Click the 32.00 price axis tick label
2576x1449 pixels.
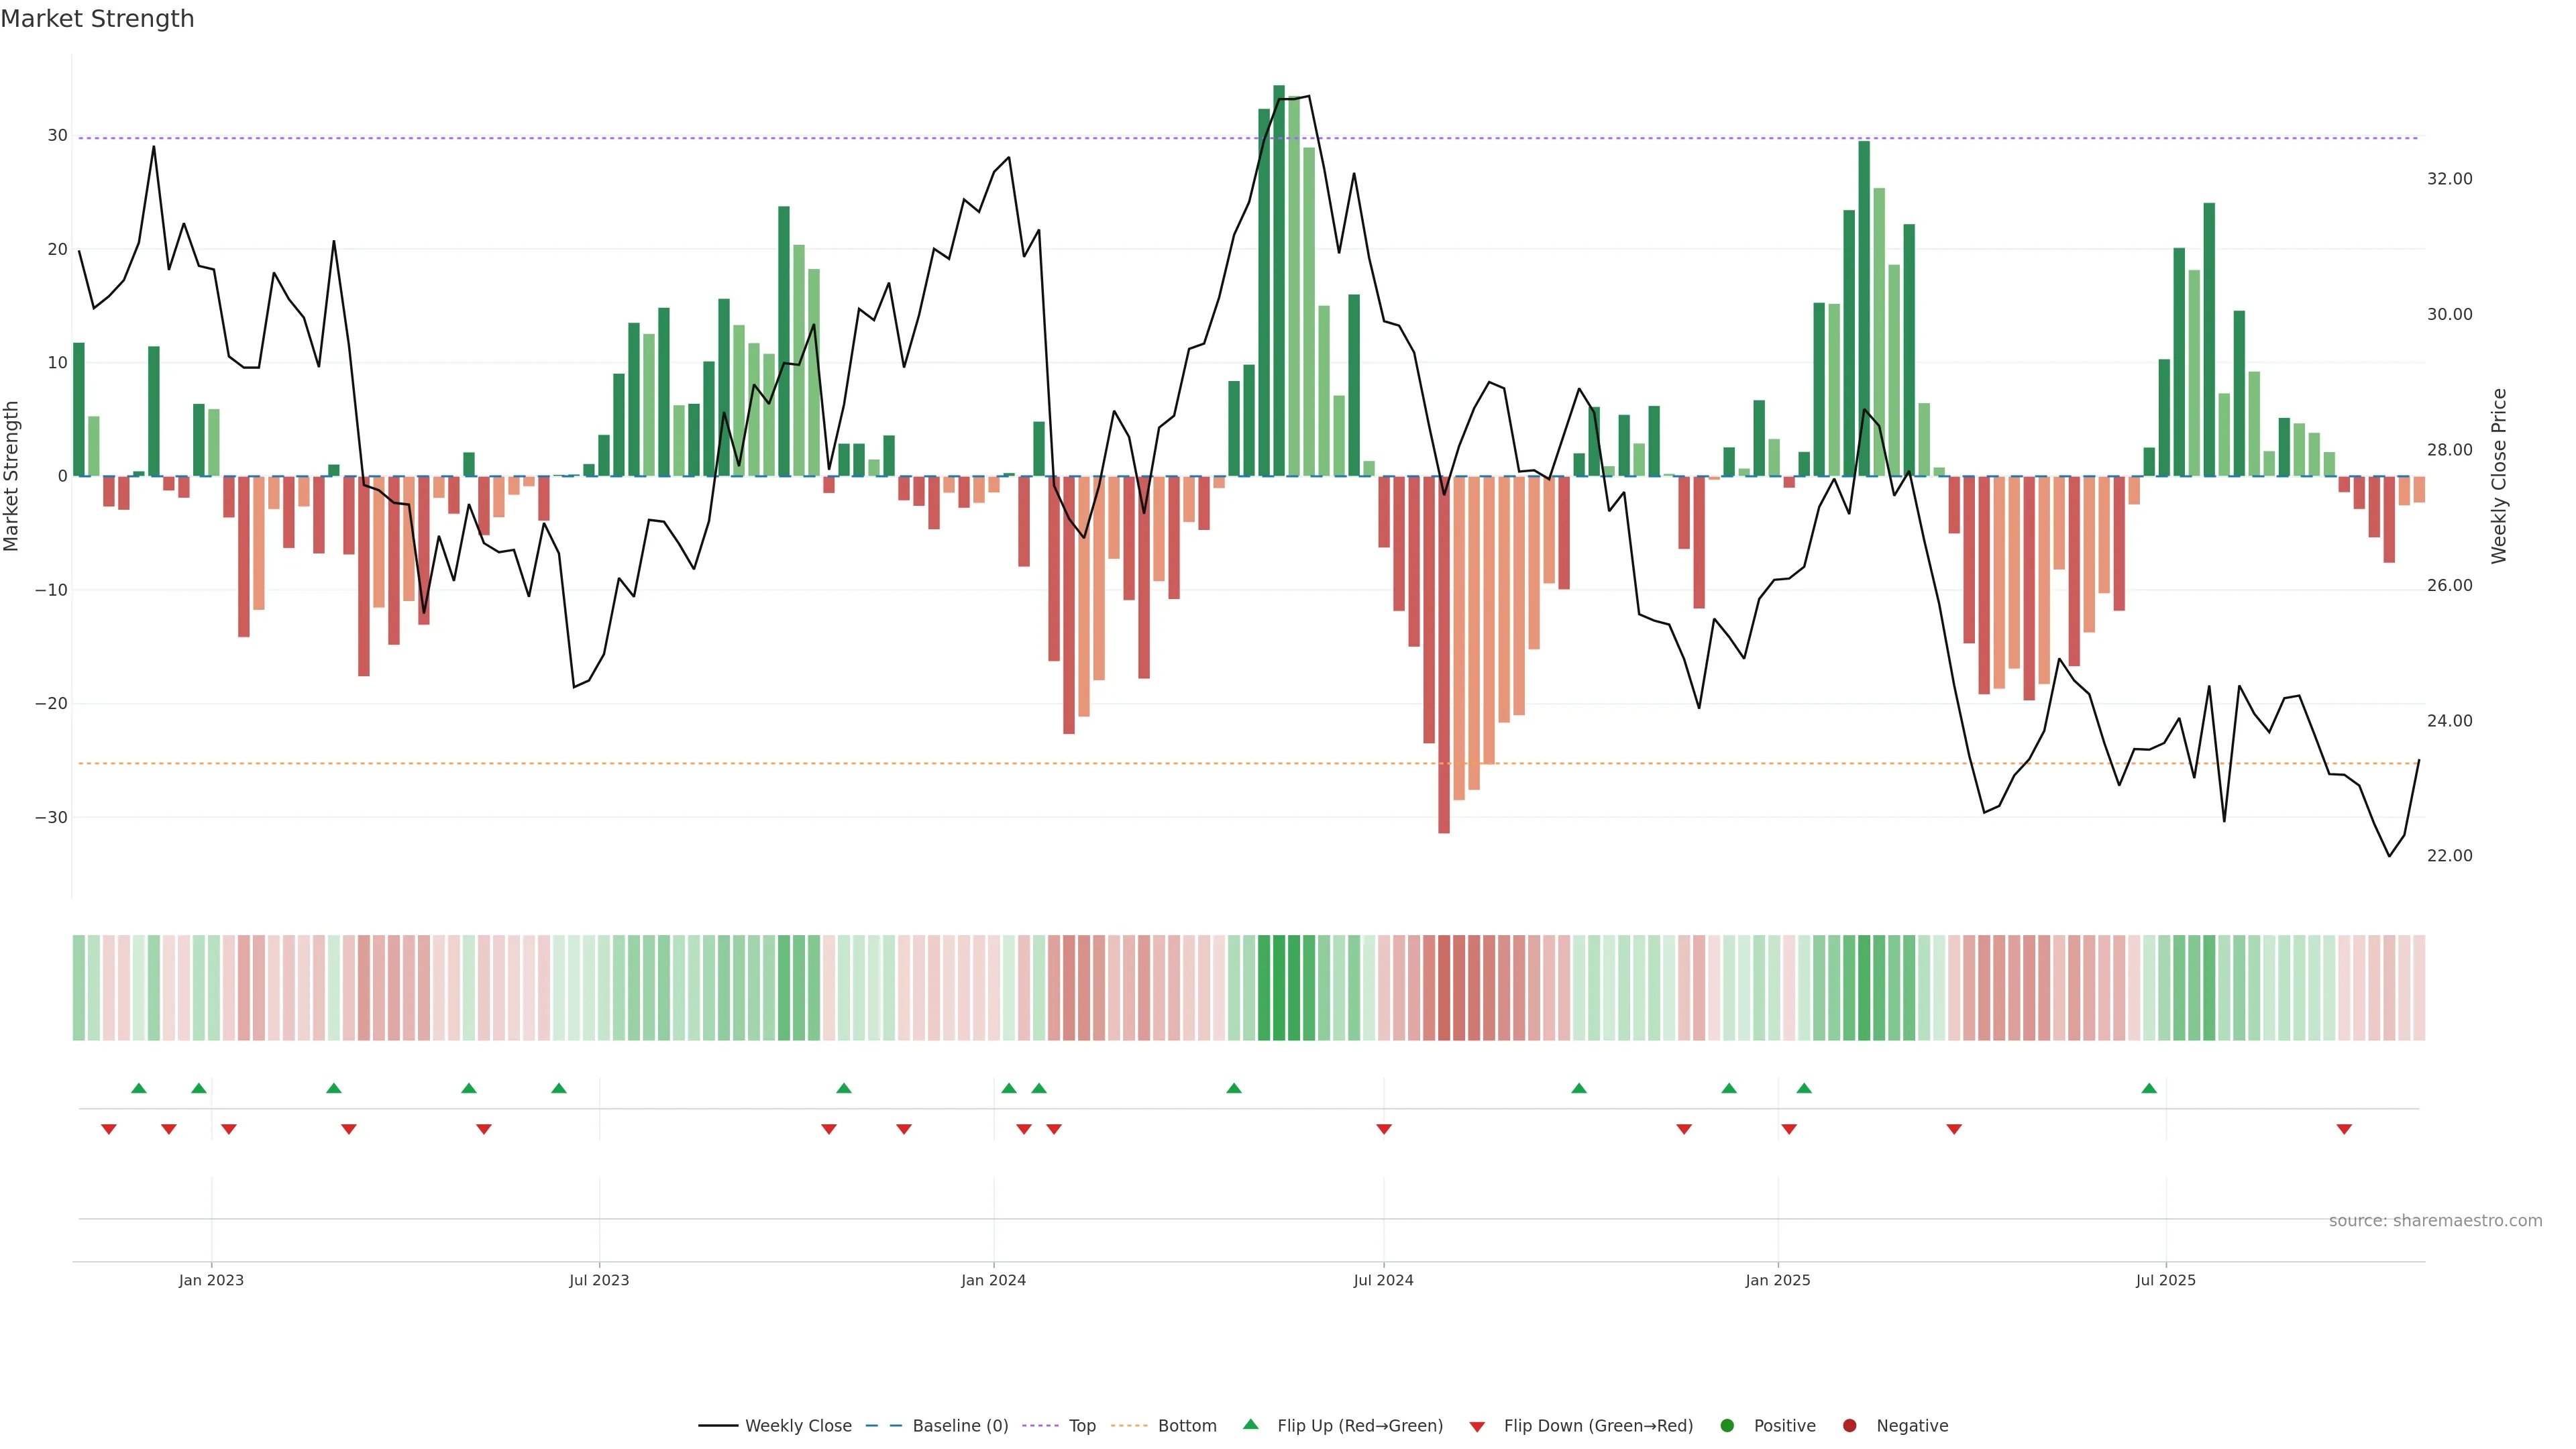2449,179
